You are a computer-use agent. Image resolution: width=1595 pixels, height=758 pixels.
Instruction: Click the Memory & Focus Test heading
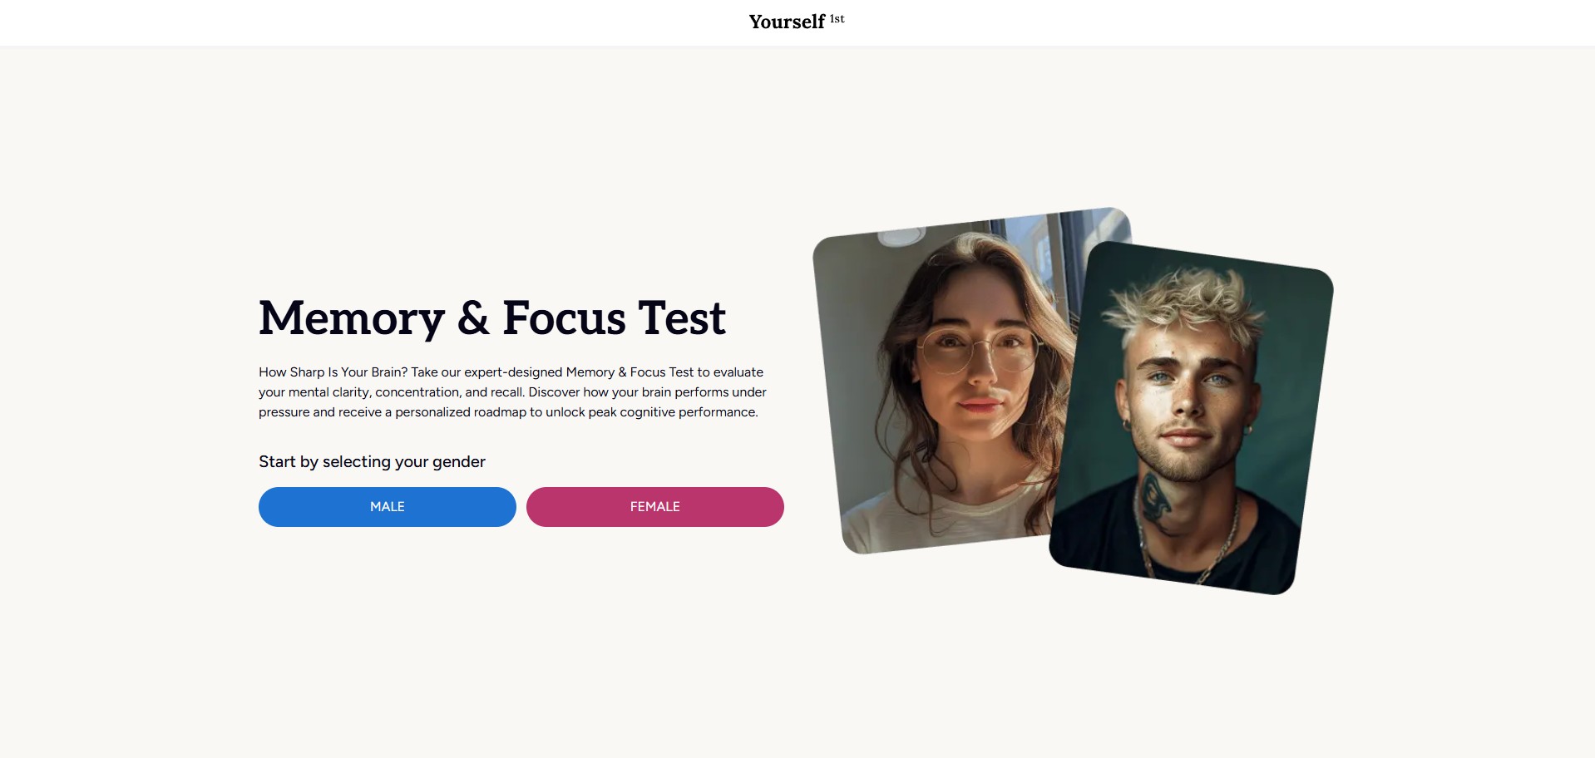click(492, 317)
